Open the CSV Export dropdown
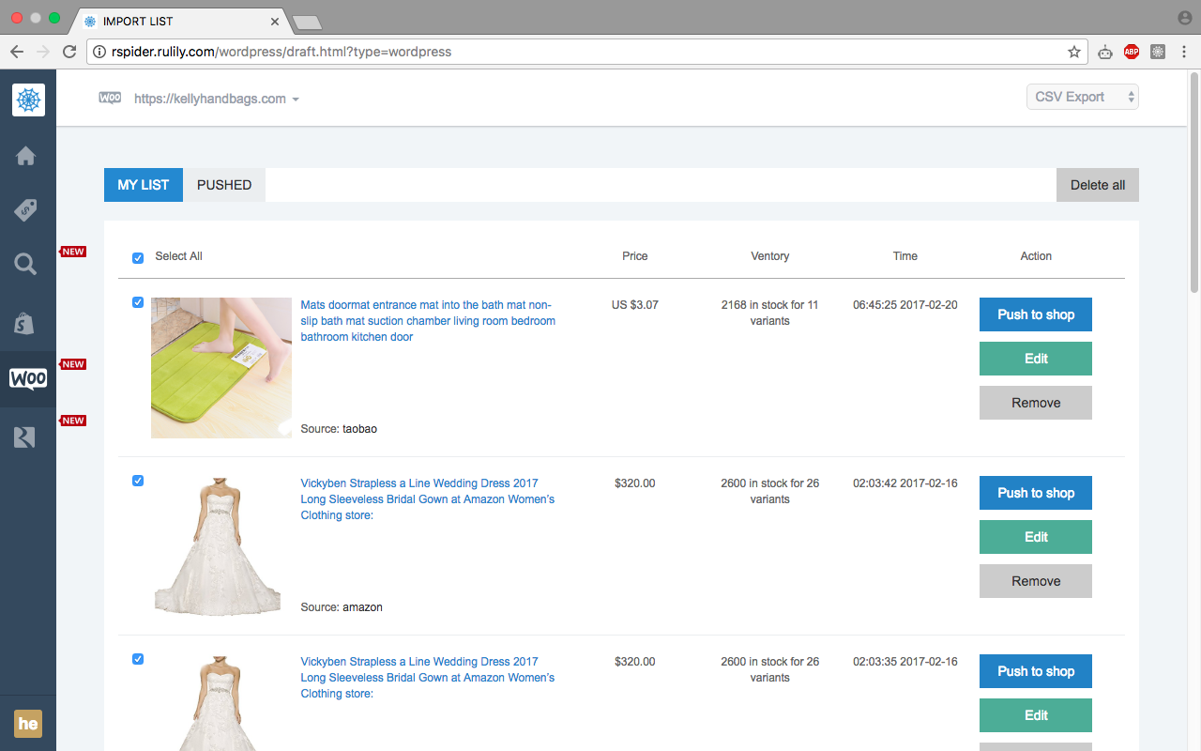1201x751 pixels. click(x=1083, y=97)
